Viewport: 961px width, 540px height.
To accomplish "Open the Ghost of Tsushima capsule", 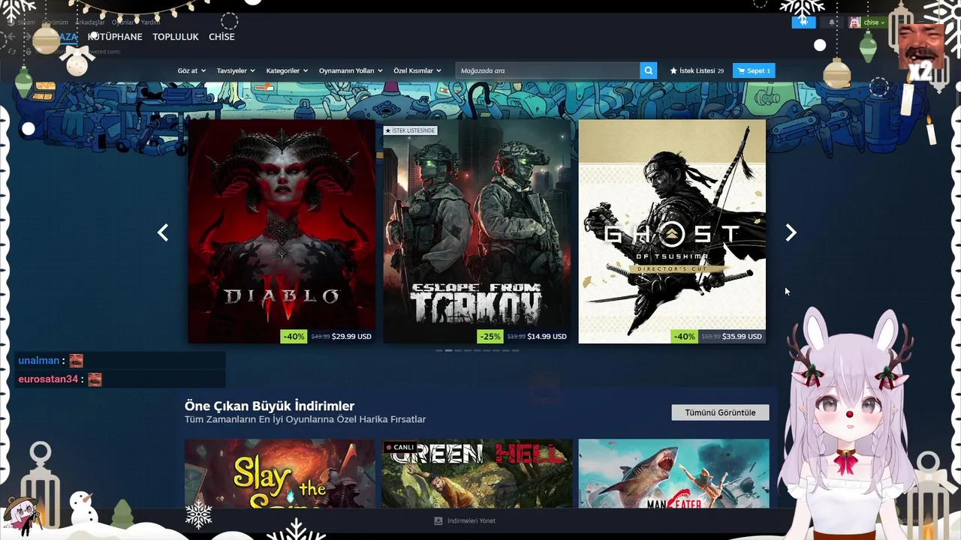I will coord(672,231).
